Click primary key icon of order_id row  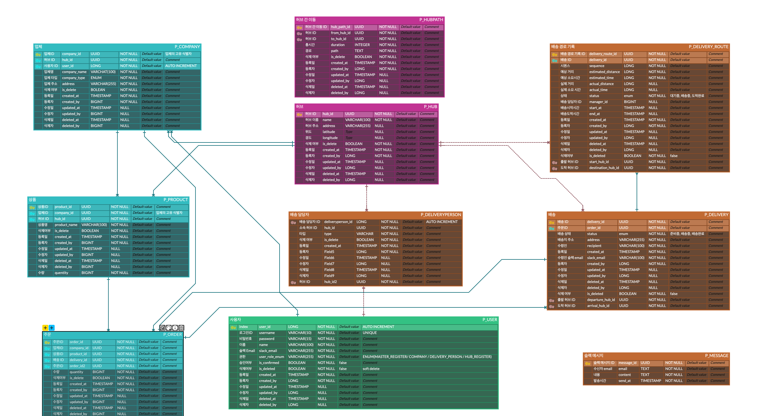coord(47,342)
